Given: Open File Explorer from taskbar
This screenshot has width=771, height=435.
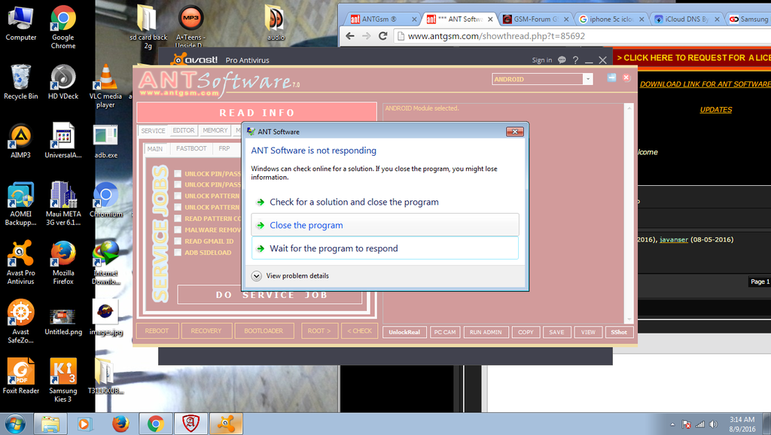Looking at the screenshot, I should [50, 424].
